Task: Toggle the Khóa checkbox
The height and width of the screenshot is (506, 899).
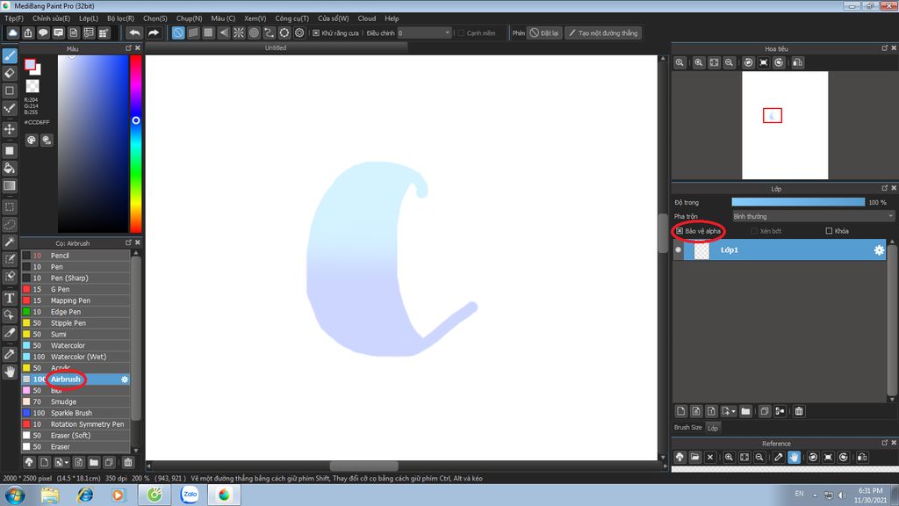Action: [829, 231]
